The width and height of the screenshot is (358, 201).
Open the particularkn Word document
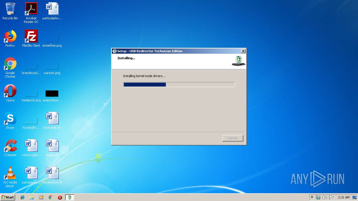point(52,11)
